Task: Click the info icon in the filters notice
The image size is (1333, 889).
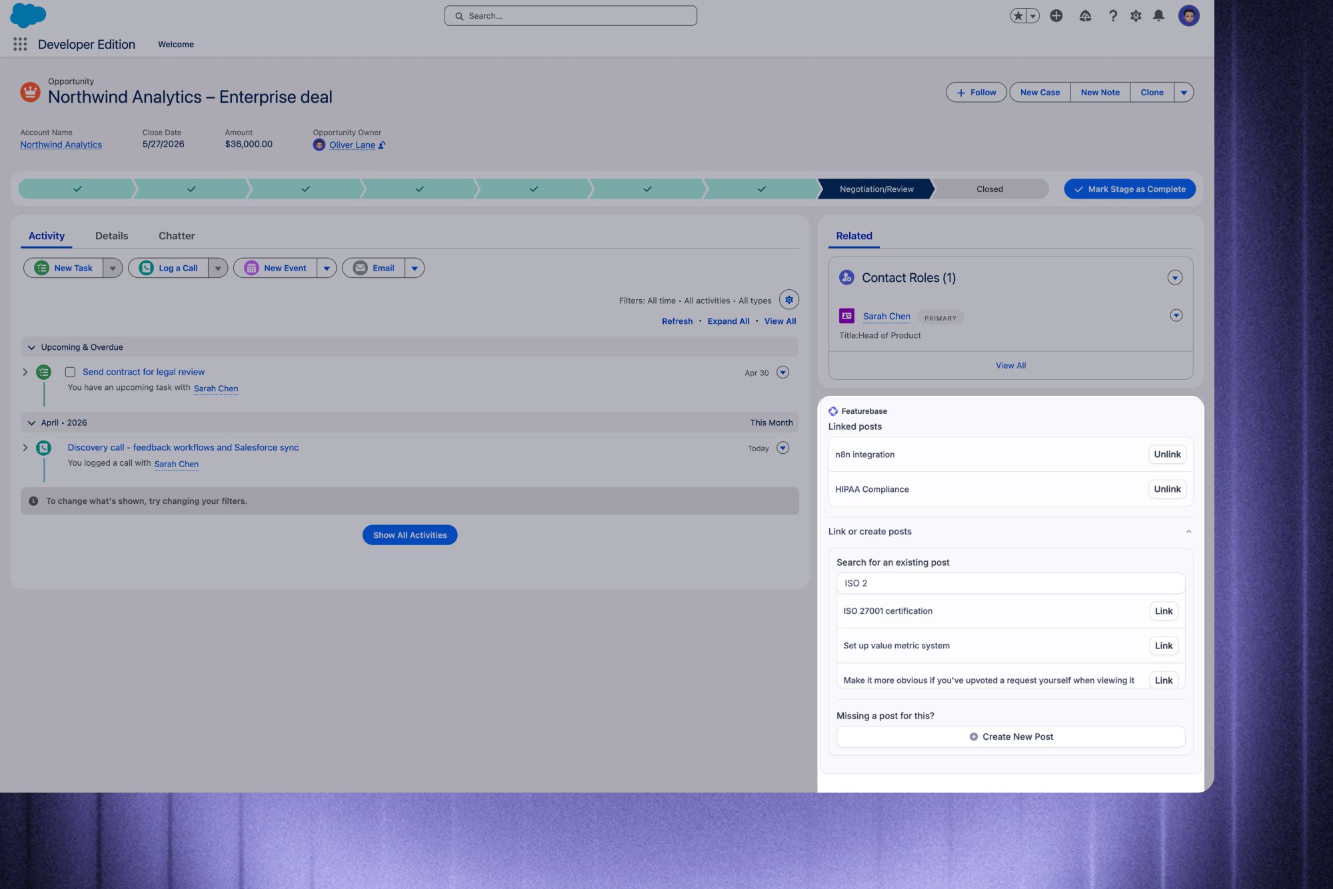Action: coord(33,501)
